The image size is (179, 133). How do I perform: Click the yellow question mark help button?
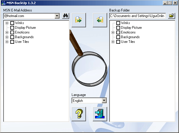pos(79,114)
